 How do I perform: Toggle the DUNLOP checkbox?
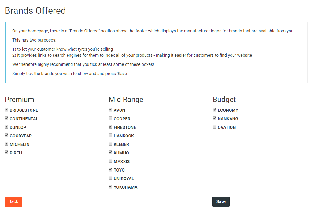[6, 127]
